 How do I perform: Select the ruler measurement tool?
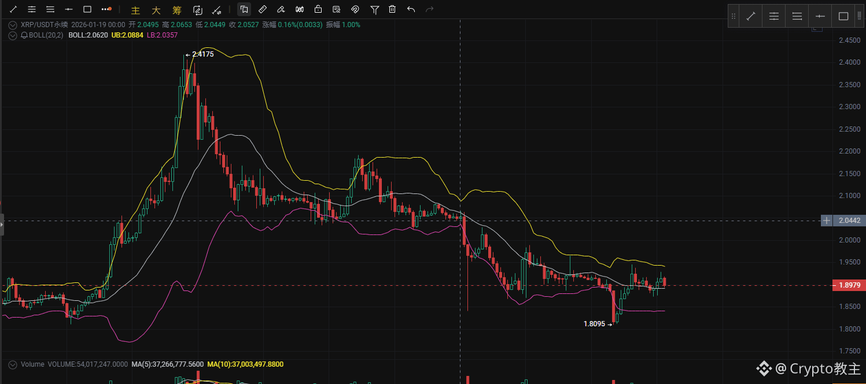pos(262,9)
